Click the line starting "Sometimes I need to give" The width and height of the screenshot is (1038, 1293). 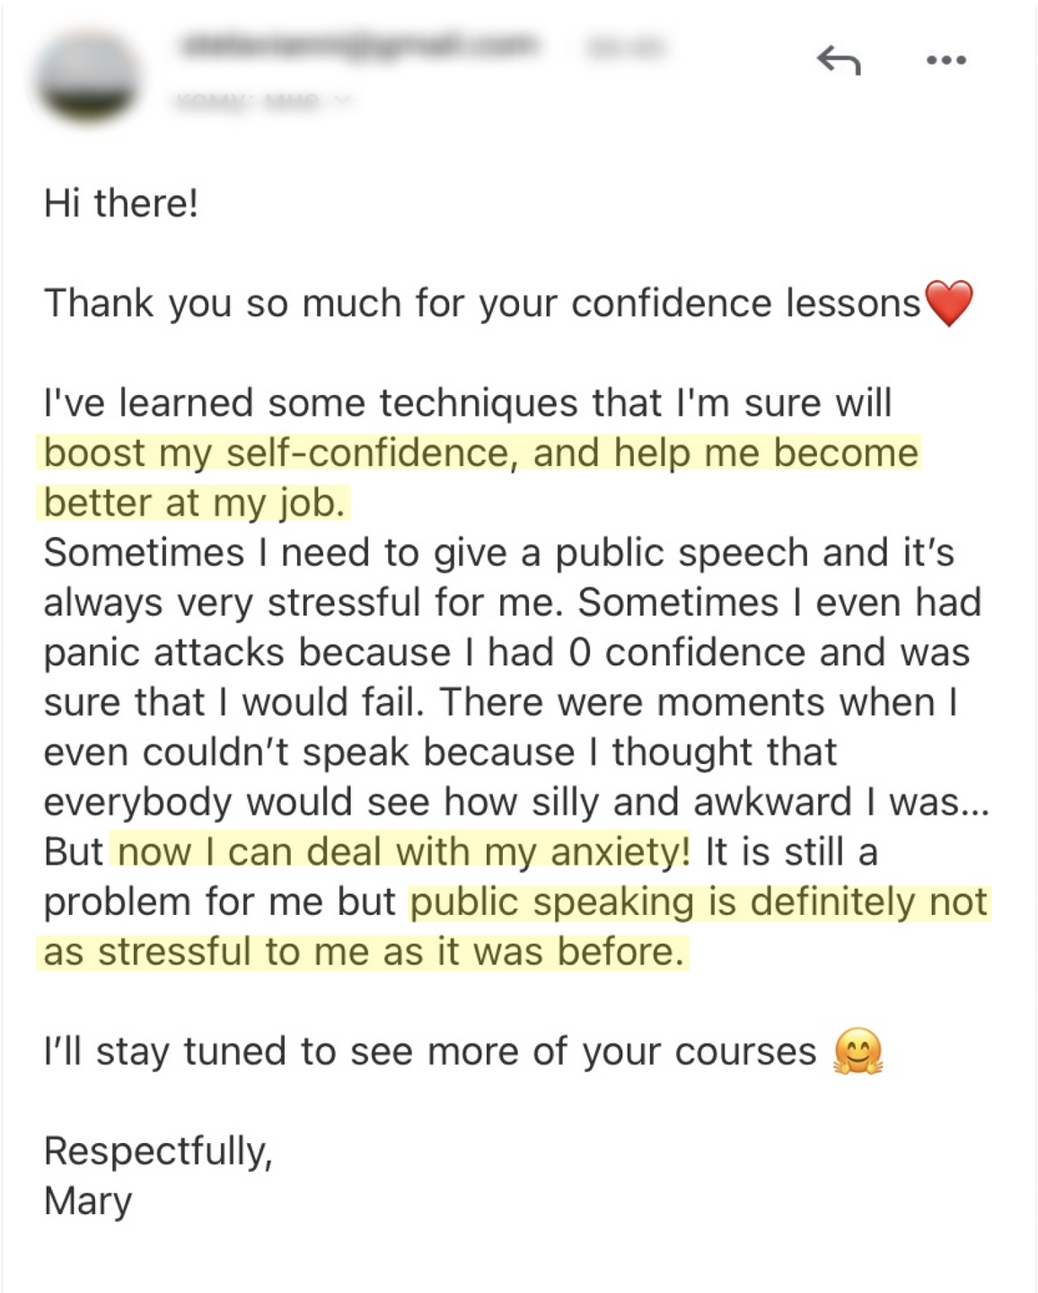click(498, 552)
